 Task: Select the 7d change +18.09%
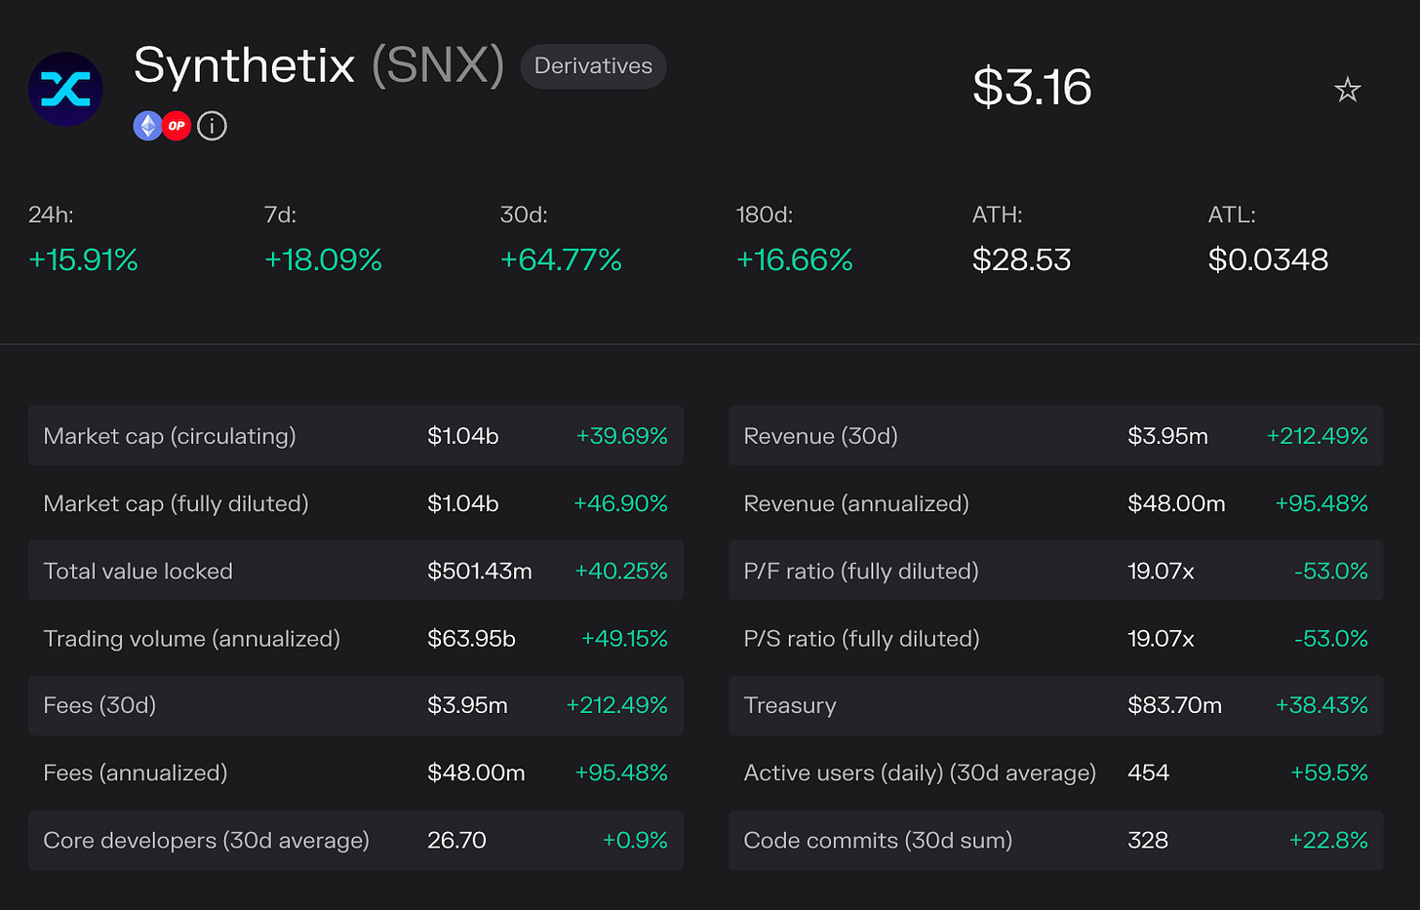323,259
